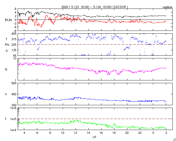Click the '1e+4' temperature axis value
Viewport: 176px width, 141px height.
pyautogui.click(x=13, y=130)
